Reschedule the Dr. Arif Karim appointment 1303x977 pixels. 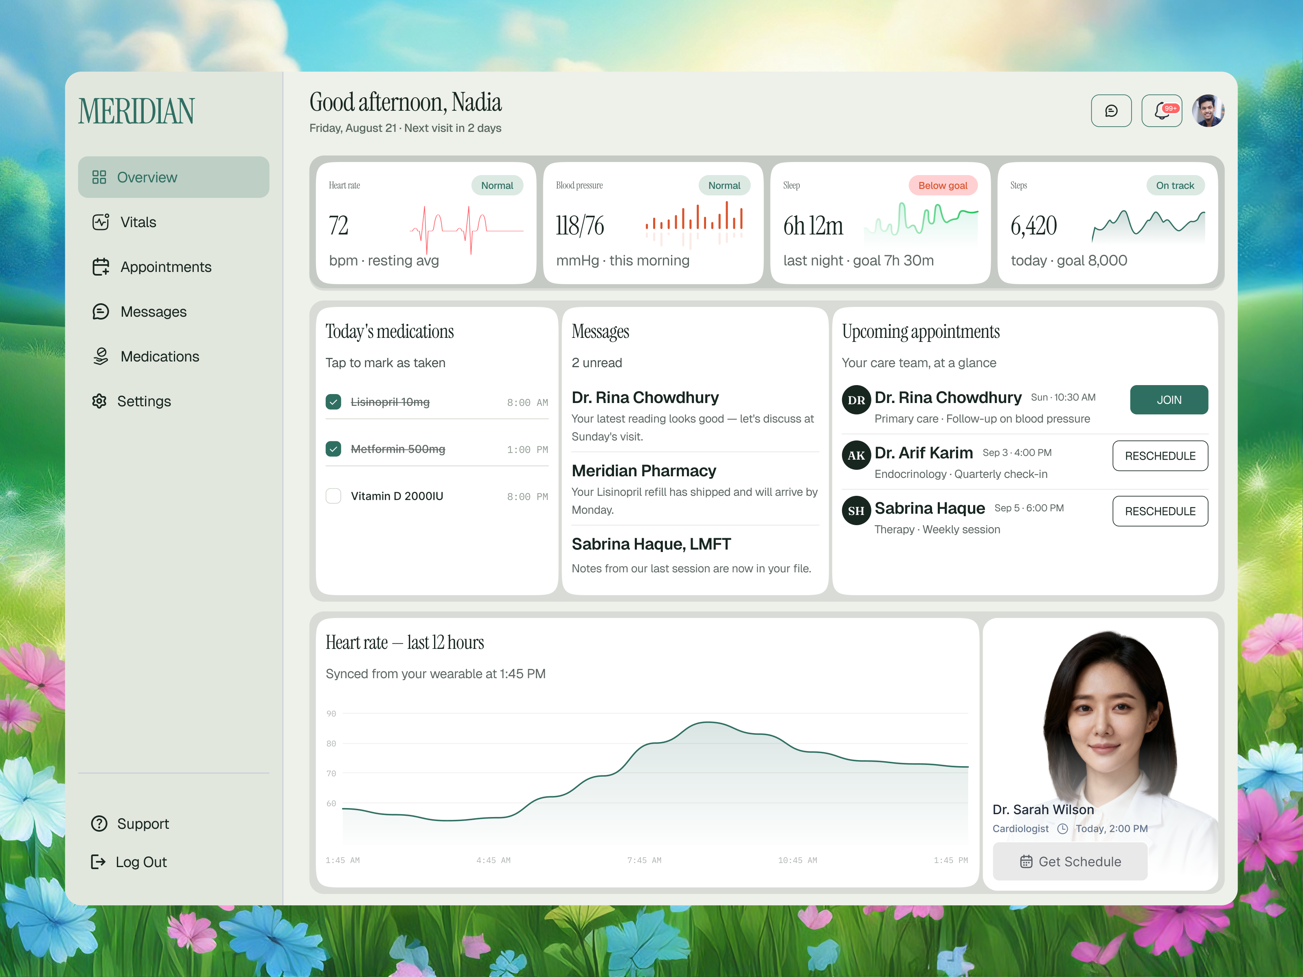(x=1160, y=456)
